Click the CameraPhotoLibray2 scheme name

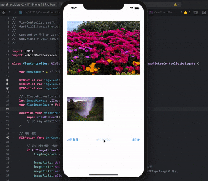[x=12, y=4]
